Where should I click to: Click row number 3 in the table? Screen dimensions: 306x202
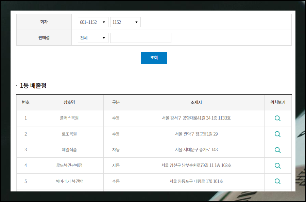click(26, 150)
